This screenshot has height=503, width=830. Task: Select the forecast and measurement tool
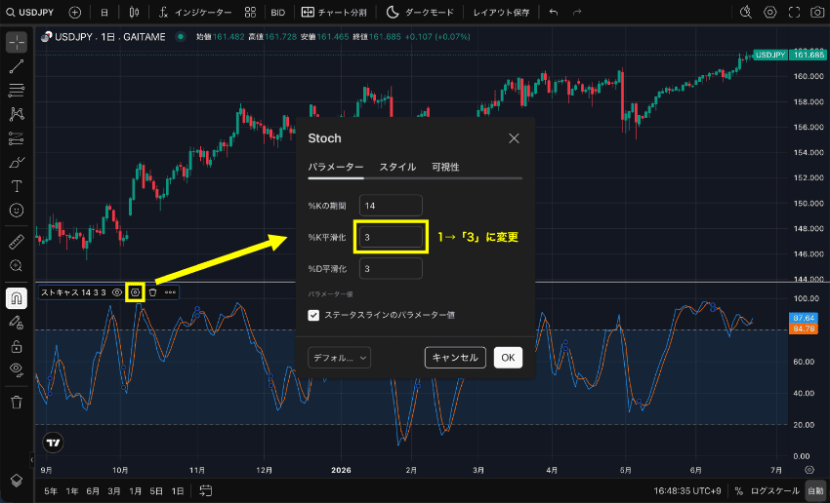pyautogui.click(x=17, y=138)
